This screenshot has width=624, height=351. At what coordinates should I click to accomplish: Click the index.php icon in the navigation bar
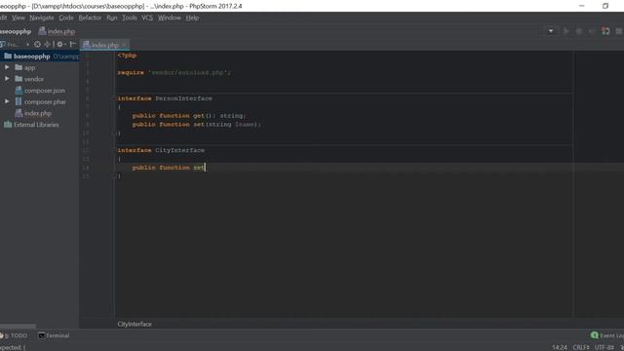tap(42, 30)
